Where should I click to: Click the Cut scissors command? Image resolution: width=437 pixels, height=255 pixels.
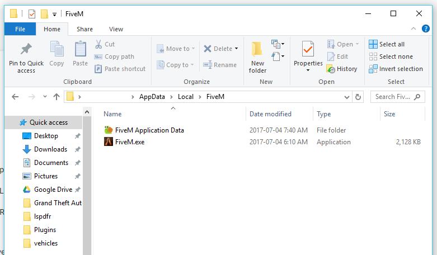coord(105,44)
